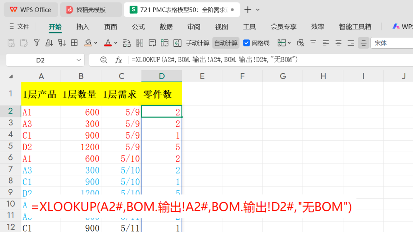Click the filter funnel icon
413x232 pixels.
pyautogui.click(x=37, y=43)
